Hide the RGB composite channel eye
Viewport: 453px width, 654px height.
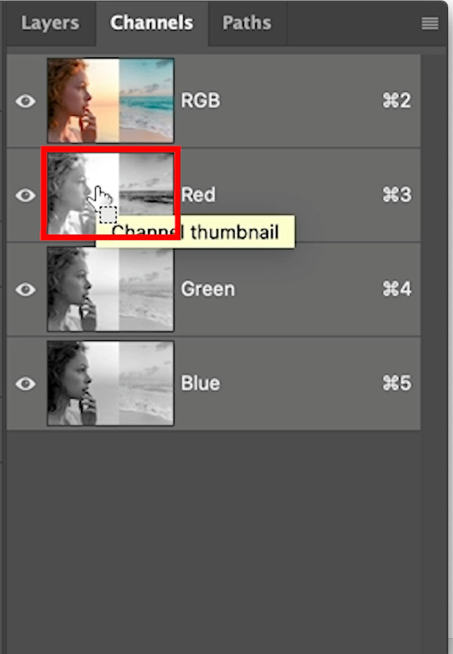pos(26,101)
